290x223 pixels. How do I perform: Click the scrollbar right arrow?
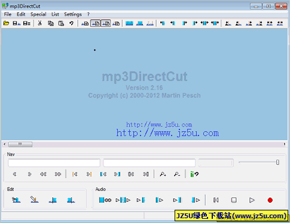point(285,144)
